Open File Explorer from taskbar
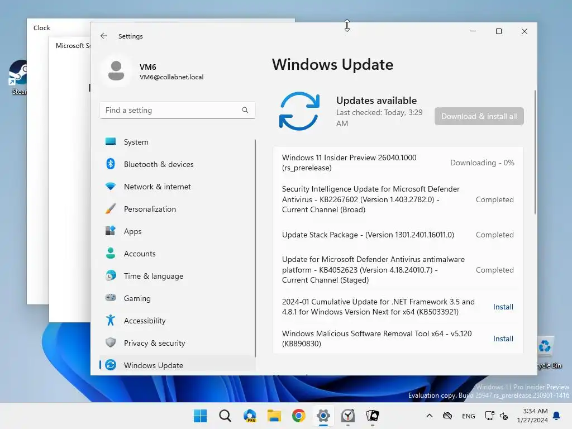 coord(274,416)
